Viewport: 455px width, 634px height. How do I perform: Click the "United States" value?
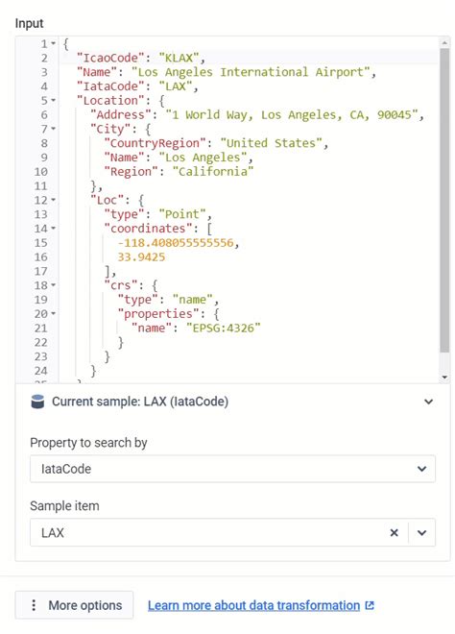coord(271,143)
